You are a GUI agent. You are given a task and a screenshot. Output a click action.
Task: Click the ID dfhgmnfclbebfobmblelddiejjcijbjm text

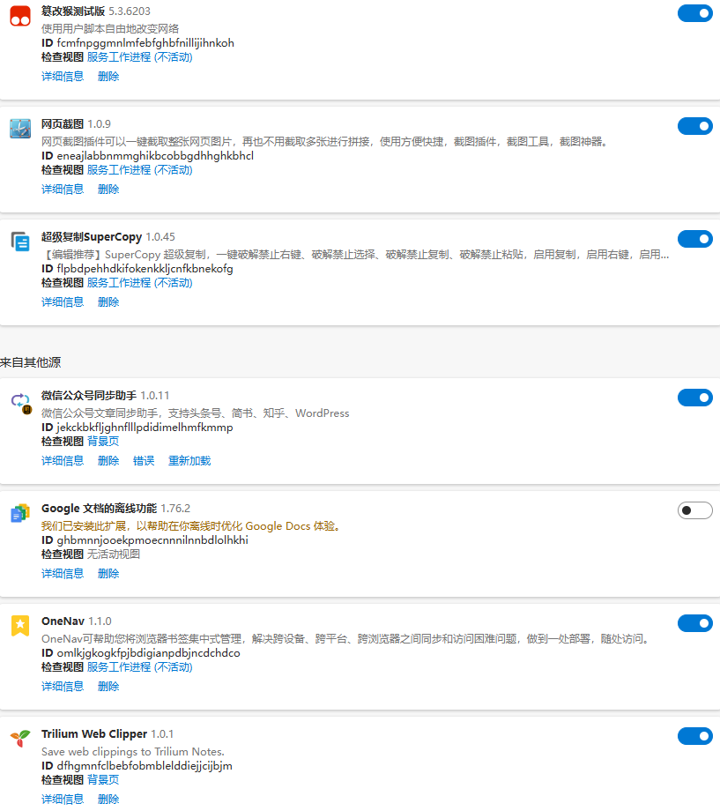[x=137, y=765]
